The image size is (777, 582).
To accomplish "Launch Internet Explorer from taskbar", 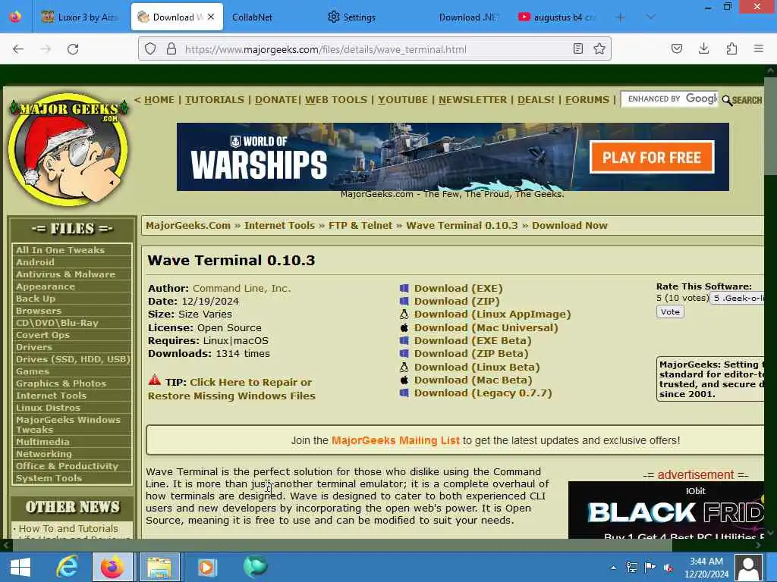I will [x=67, y=567].
